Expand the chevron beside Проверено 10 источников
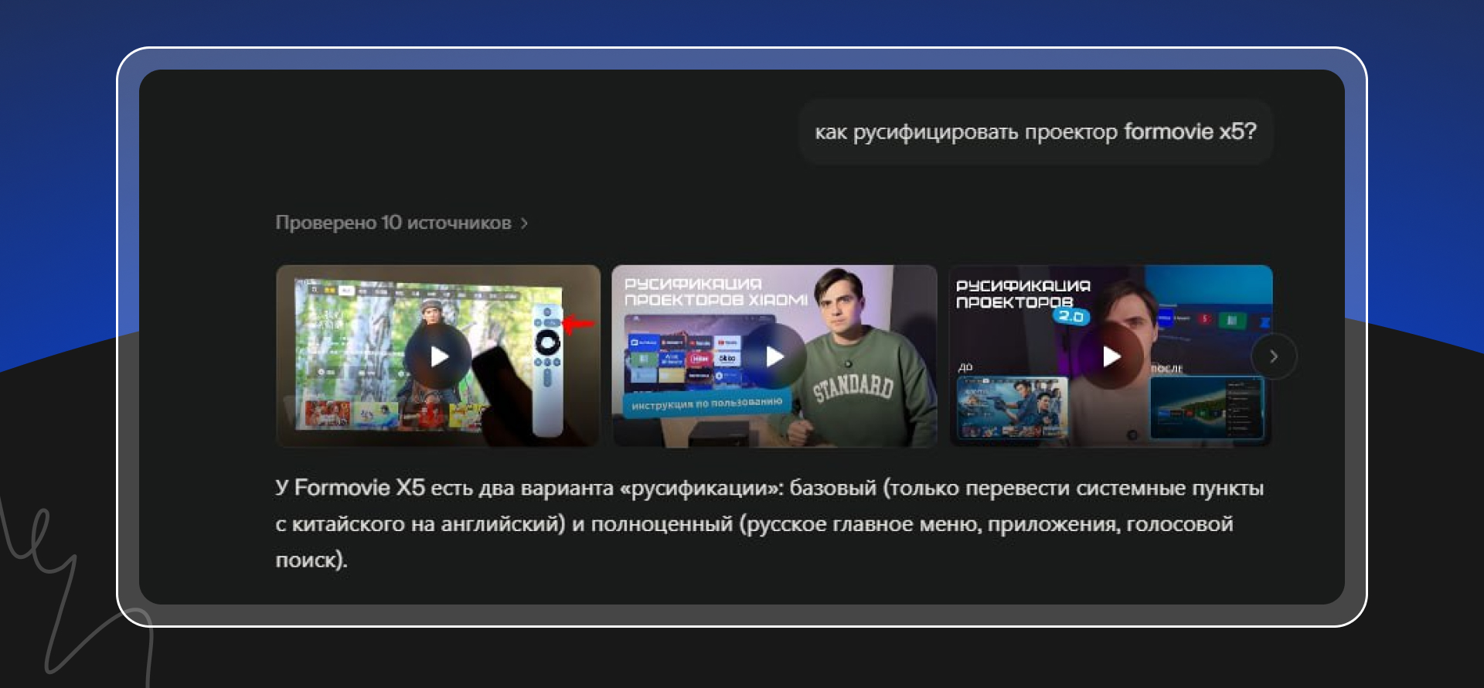The height and width of the screenshot is (688, 1484). [525, 223]
